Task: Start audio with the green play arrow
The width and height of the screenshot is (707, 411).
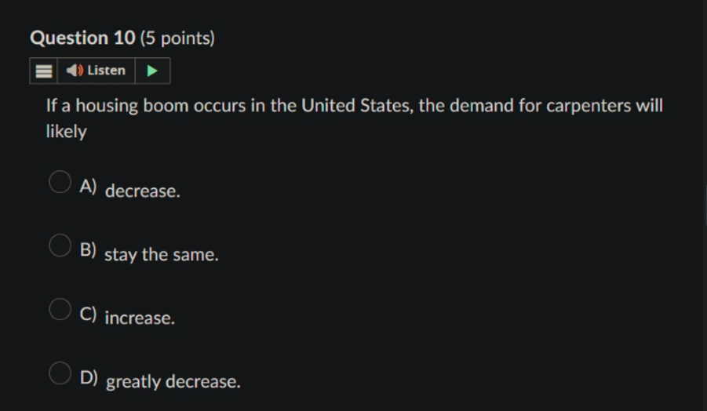Action: tap(152, 71)
